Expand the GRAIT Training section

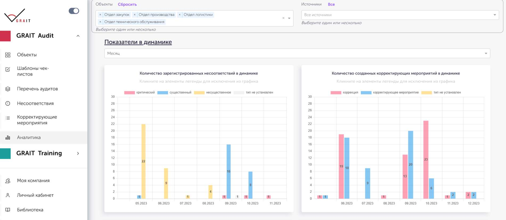(x=78, y=153)
